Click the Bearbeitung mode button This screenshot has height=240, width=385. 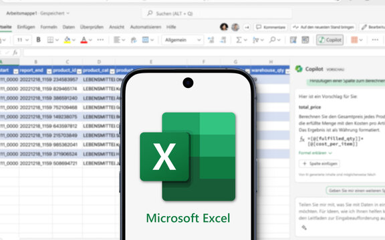pyautogui.click(x=372, y=27)
